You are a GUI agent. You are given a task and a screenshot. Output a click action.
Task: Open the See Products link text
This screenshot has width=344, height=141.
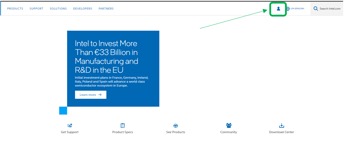click(x=175, y=132)
